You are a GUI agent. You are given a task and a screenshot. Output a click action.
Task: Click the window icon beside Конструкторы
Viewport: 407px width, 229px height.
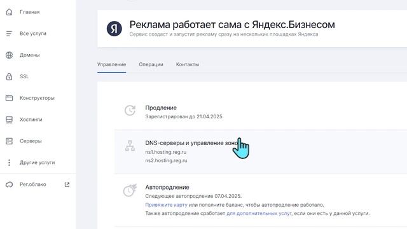[9, 98]
